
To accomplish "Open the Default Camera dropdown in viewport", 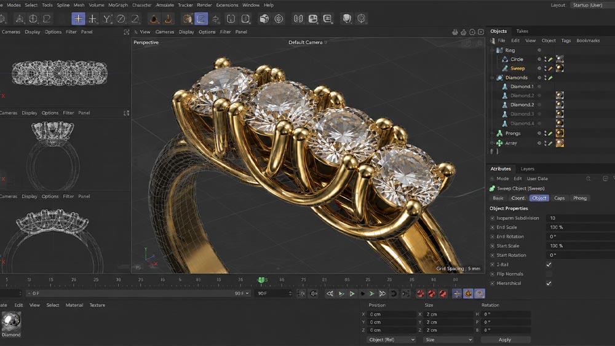I will 307,42.
